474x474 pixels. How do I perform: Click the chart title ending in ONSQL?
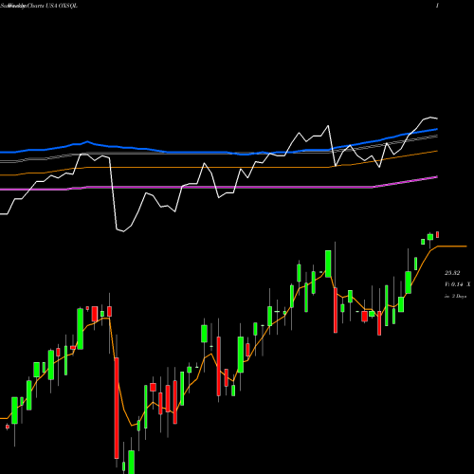(x=39, y=6)
